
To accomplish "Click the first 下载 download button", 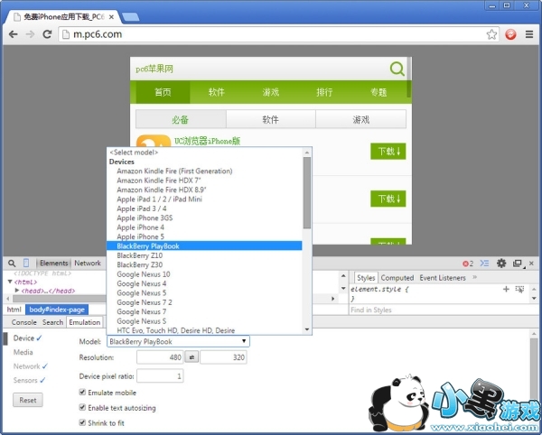I will click(388, 152).
